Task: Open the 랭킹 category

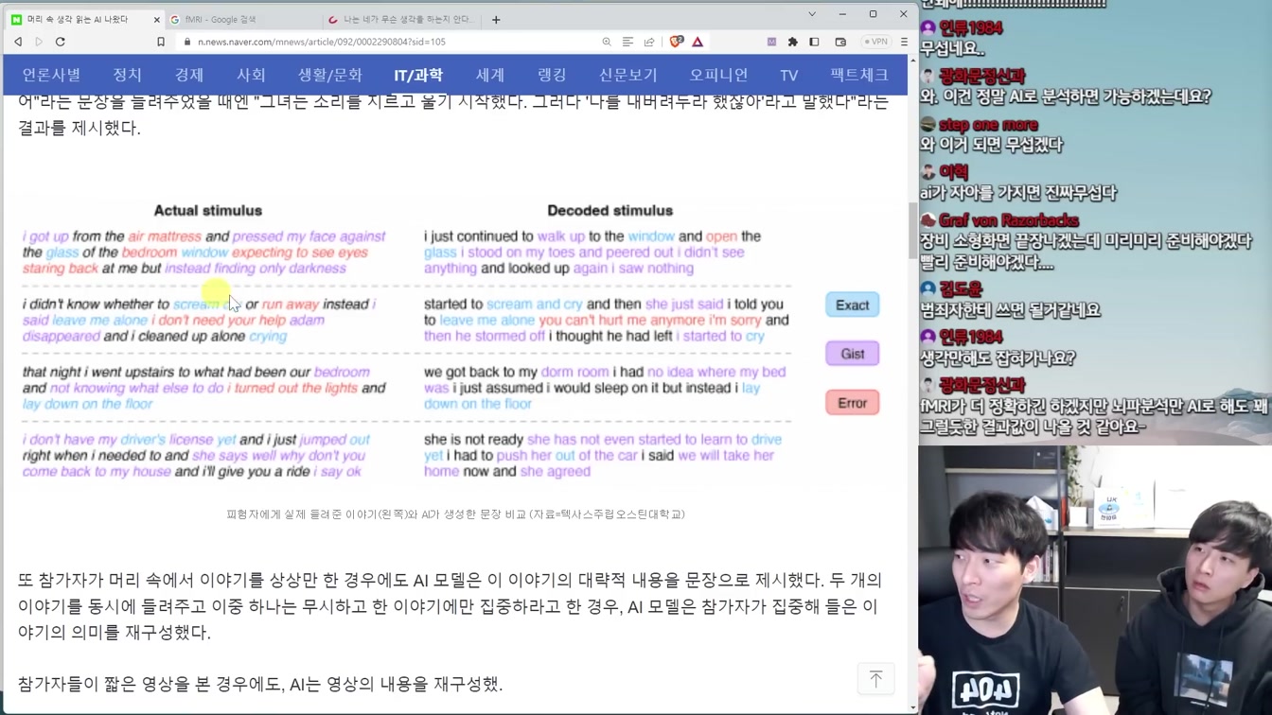Action: click(x=552, y=75)
